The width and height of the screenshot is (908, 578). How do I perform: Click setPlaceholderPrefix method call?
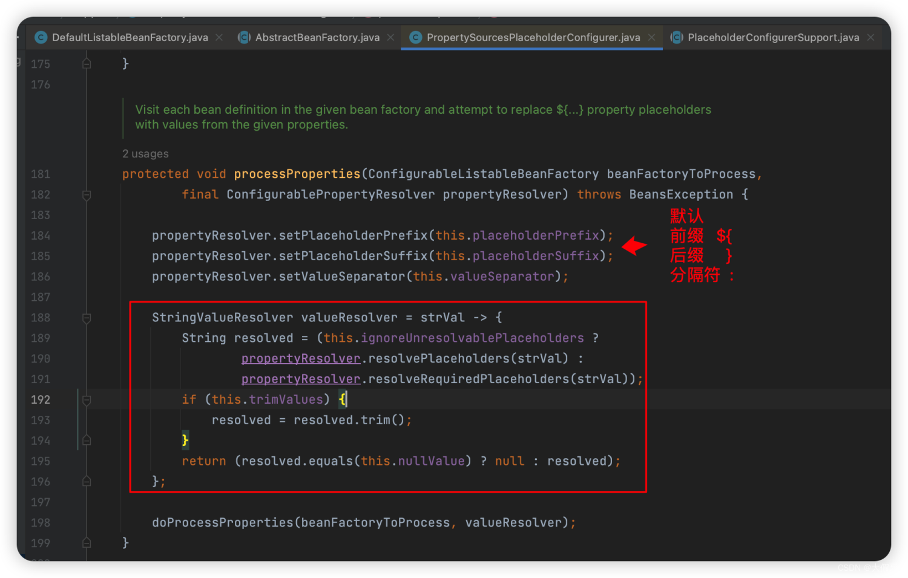click(354, 235)
